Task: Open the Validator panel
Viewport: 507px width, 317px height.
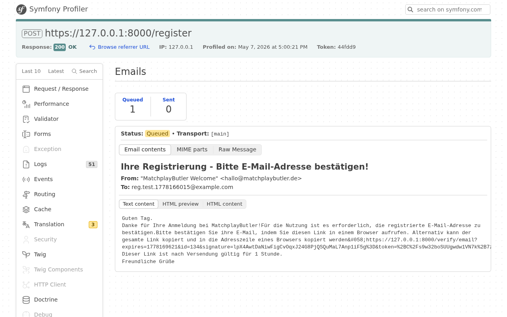Action: [x=59, y=119]
